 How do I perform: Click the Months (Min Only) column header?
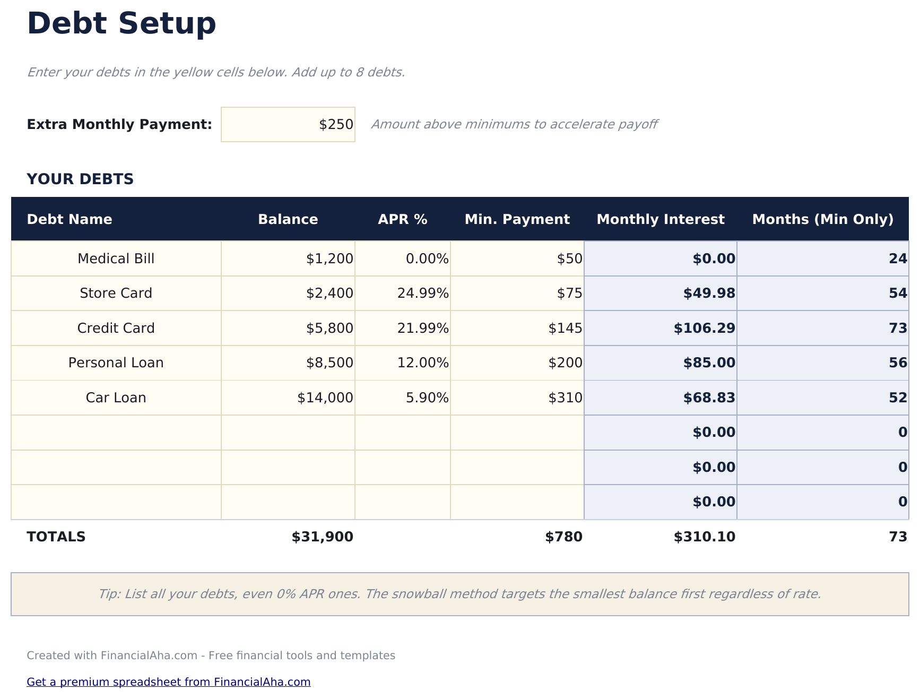[x=823, y=219]
